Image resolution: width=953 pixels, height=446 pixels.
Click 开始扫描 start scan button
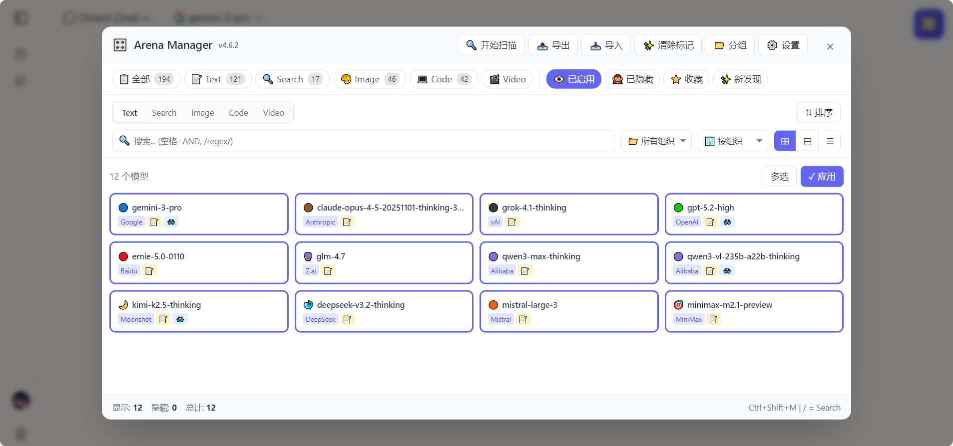click(491, 45)
